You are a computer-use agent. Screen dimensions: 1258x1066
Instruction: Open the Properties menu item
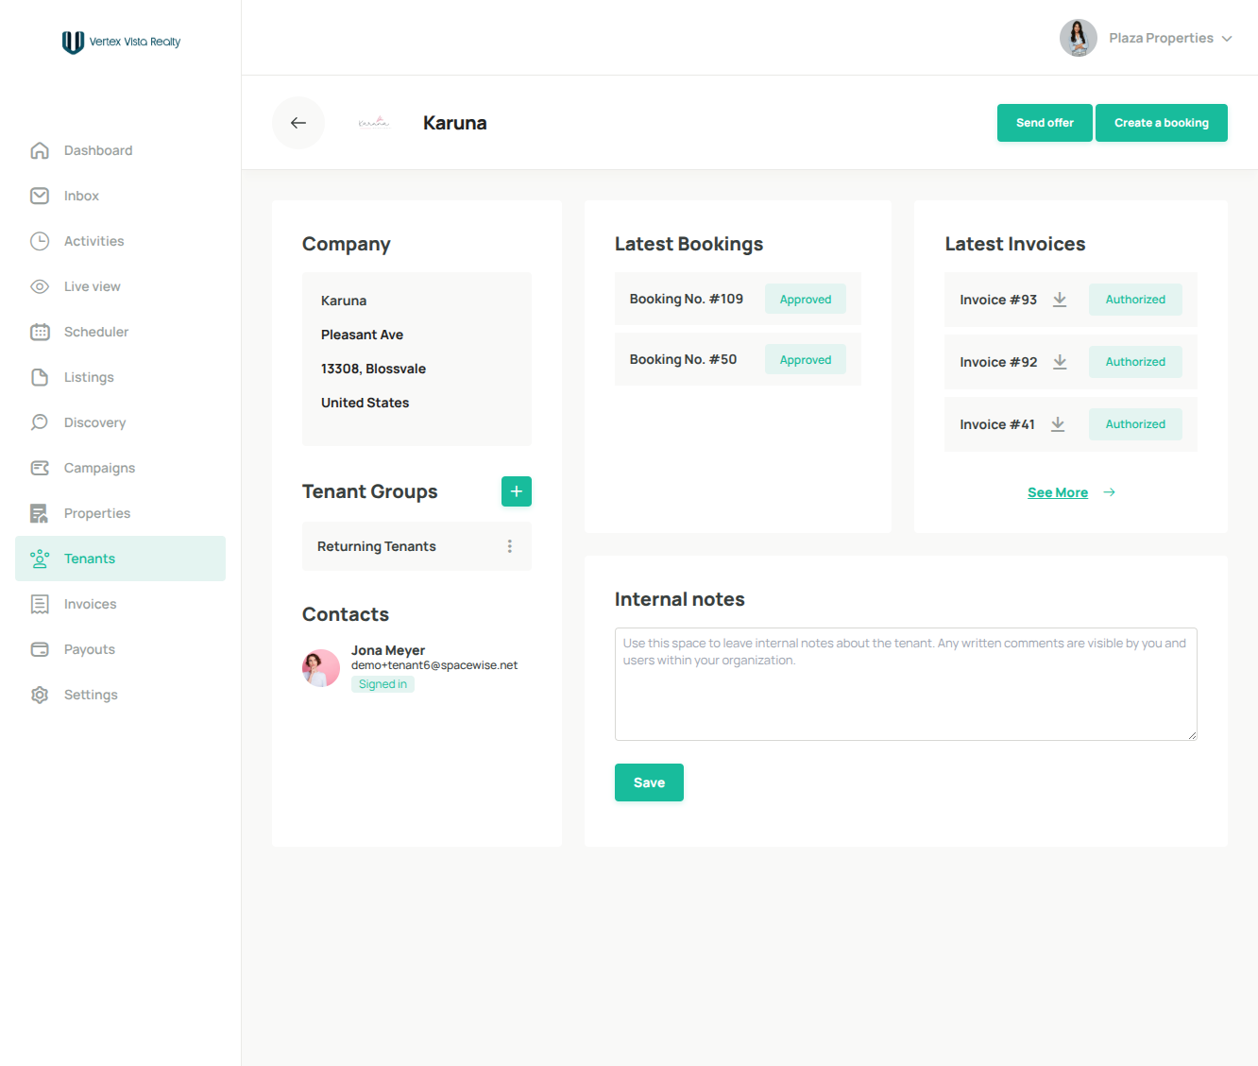tap(120, 513)
